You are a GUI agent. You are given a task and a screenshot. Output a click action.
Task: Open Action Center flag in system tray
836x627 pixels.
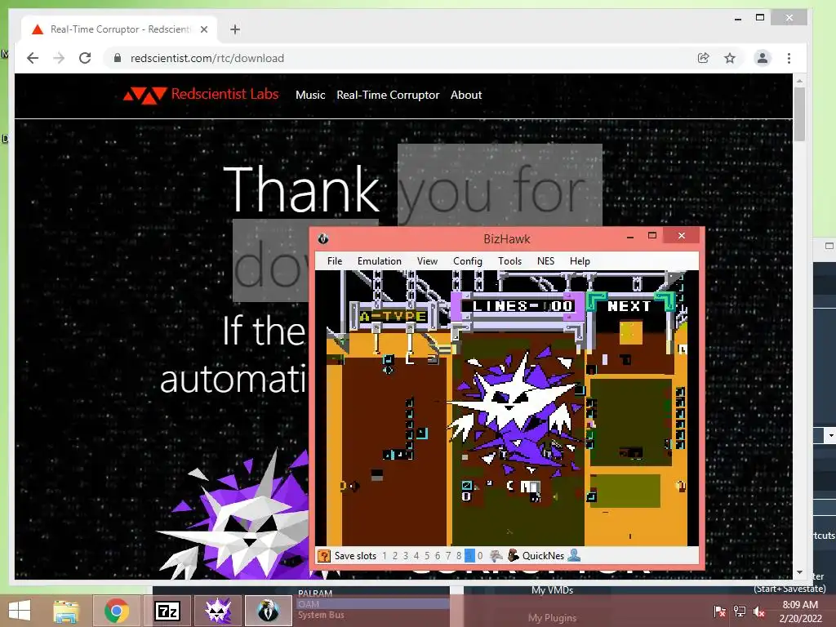coord(720,611)
